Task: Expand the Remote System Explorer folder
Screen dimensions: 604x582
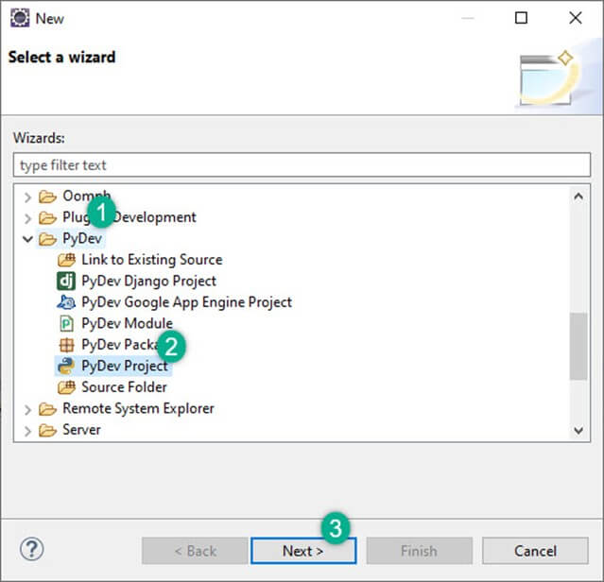Action: [25, 409]
